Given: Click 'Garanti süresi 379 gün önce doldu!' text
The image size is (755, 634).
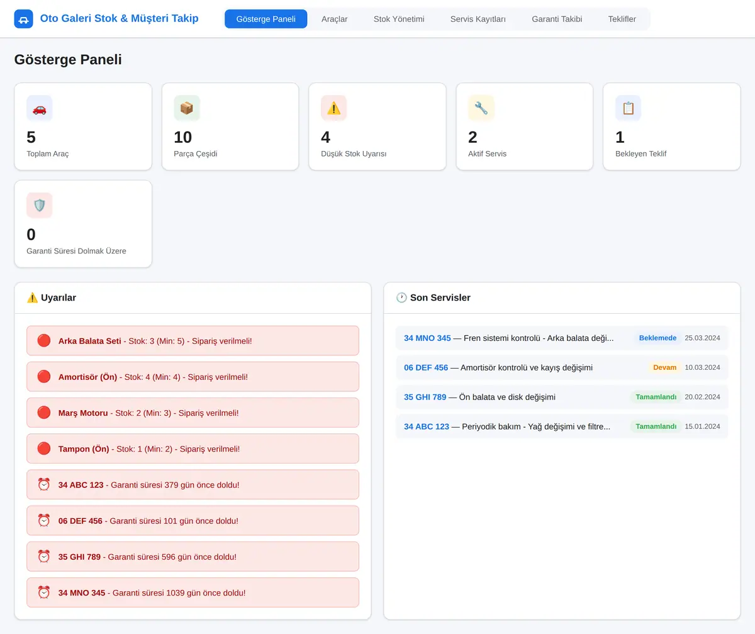Looking at the screenshot, I should 175,485.
